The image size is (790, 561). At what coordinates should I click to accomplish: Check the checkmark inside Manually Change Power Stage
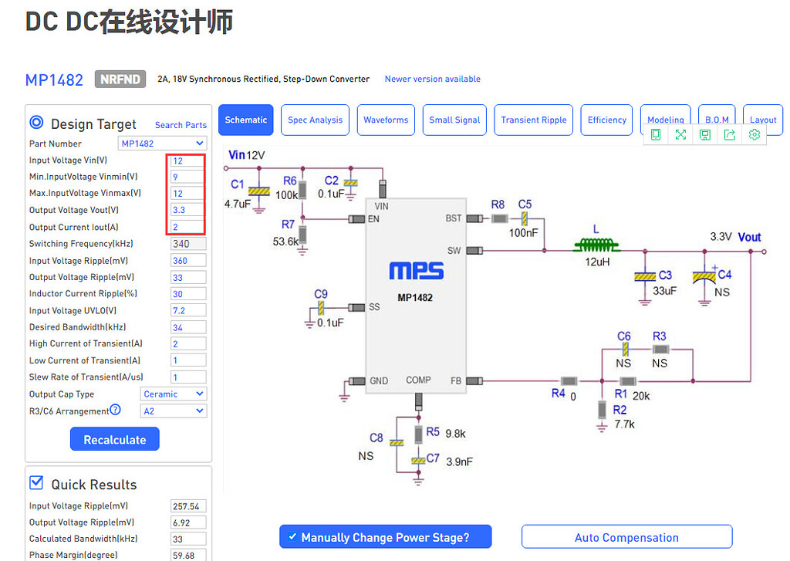click(x=292, y=536)
